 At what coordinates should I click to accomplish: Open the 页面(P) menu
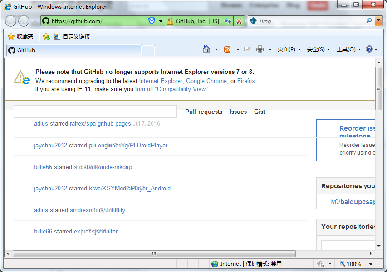tap(289, 49)
